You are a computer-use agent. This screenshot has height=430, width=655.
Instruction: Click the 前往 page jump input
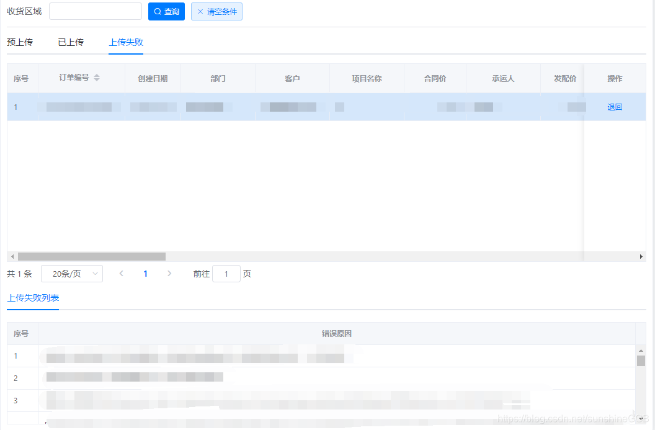(x=226, y=274)
